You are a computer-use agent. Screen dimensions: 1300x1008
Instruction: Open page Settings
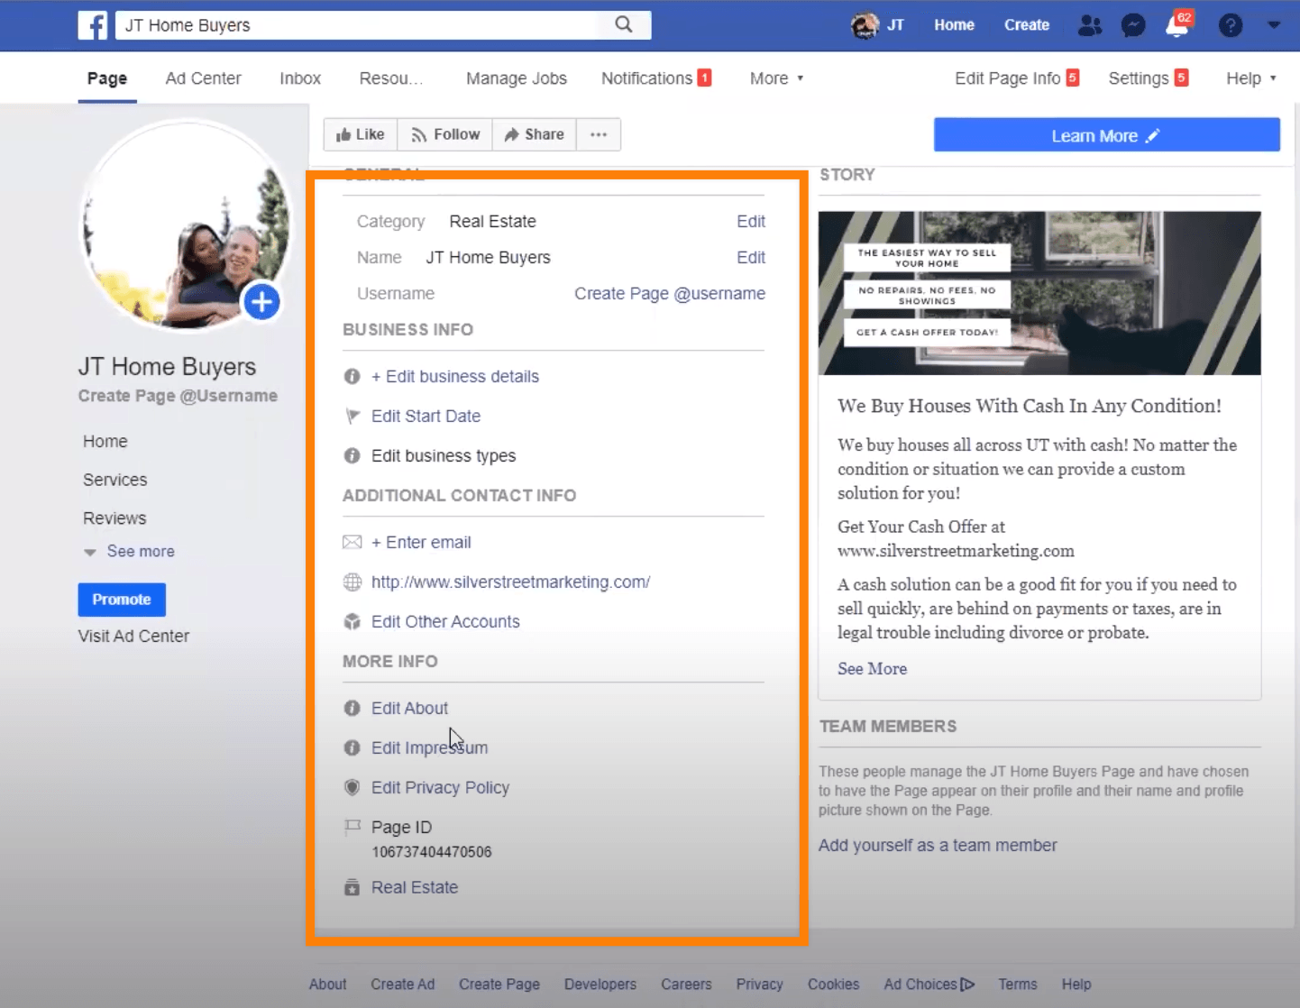pos(1149,78)
